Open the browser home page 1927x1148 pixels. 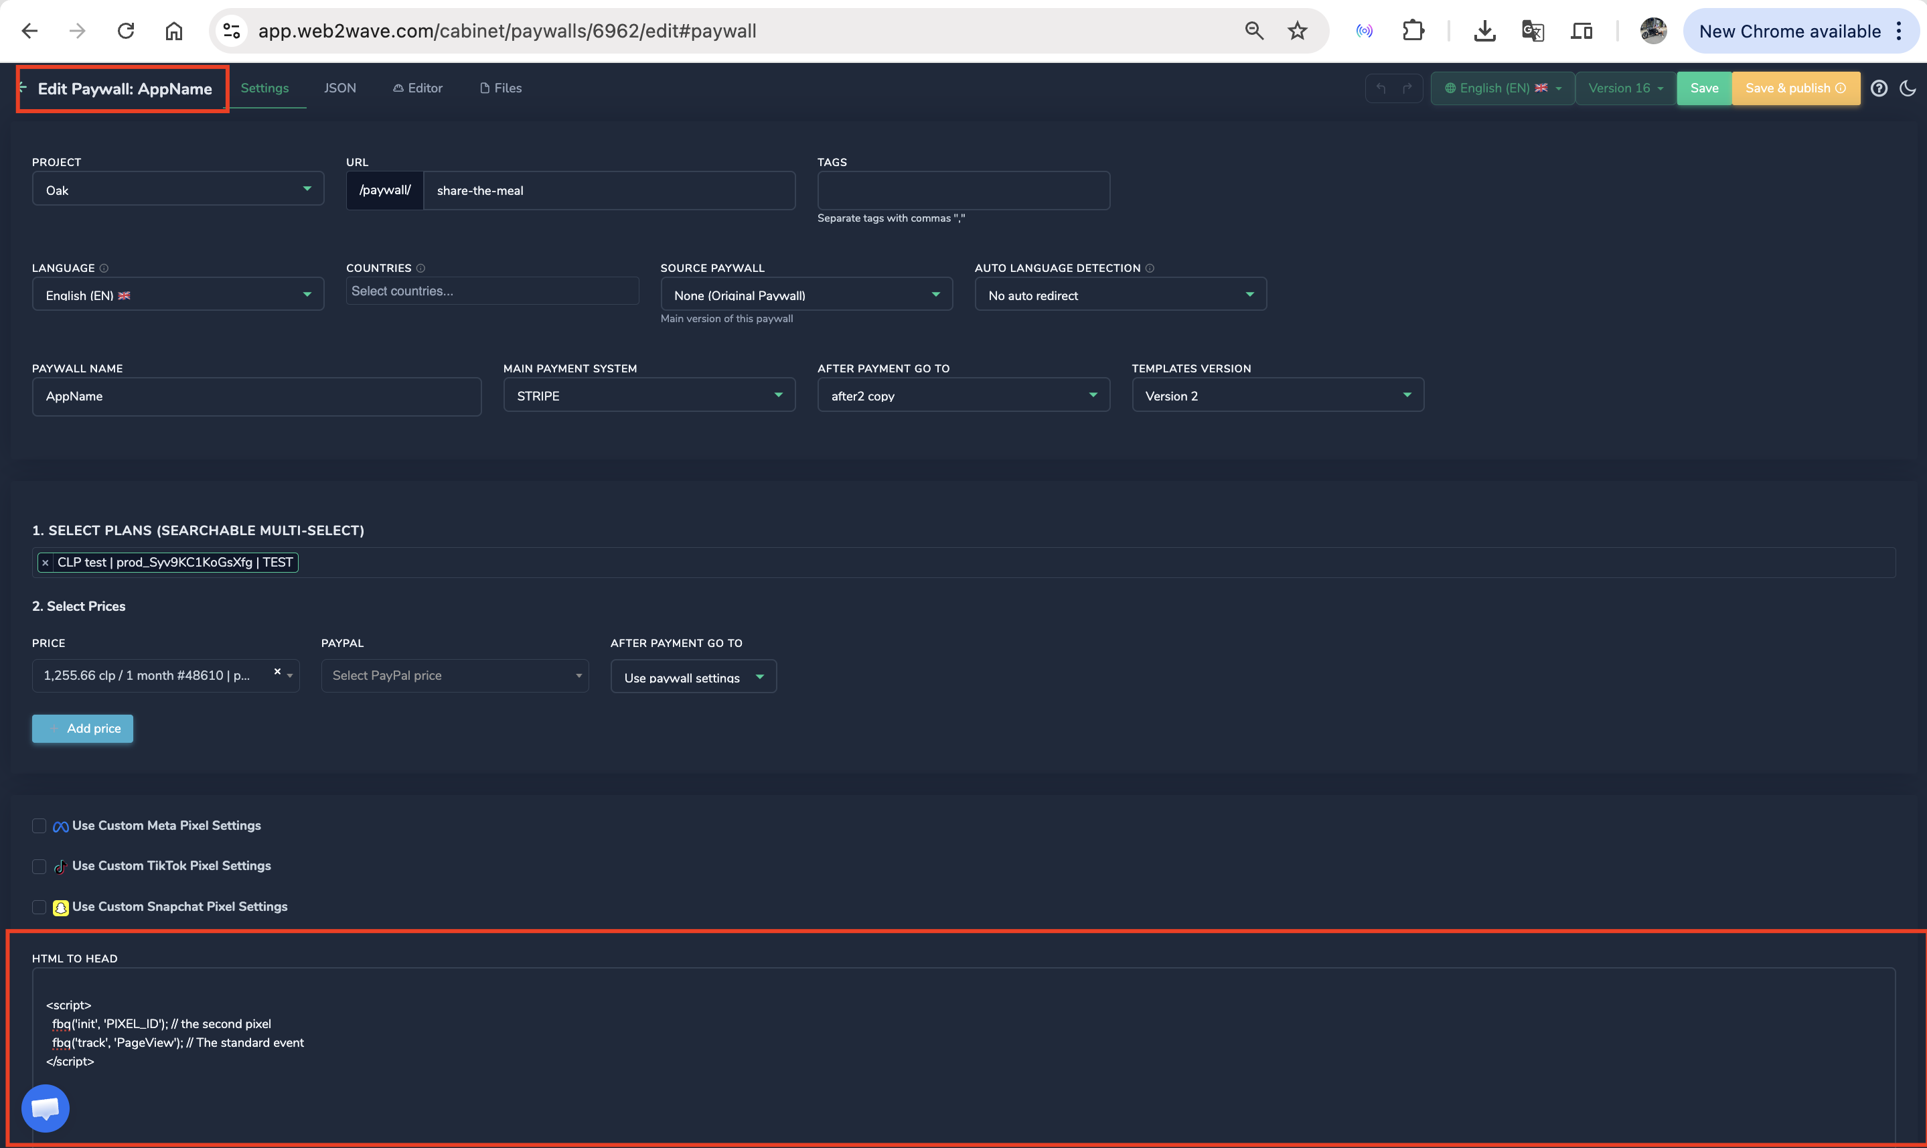pyautogui.click(x=174, y=31)
